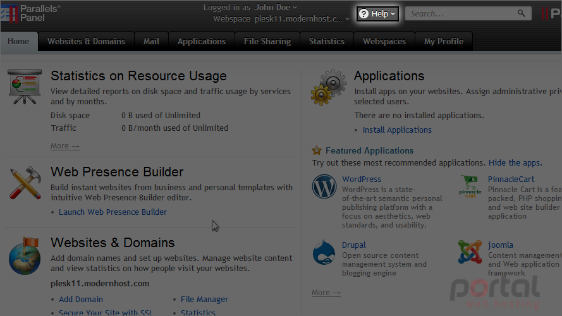Click the Websites & Domains section heading
The height and width of the screenshot is (316, 562).
(x=113, y=243)
